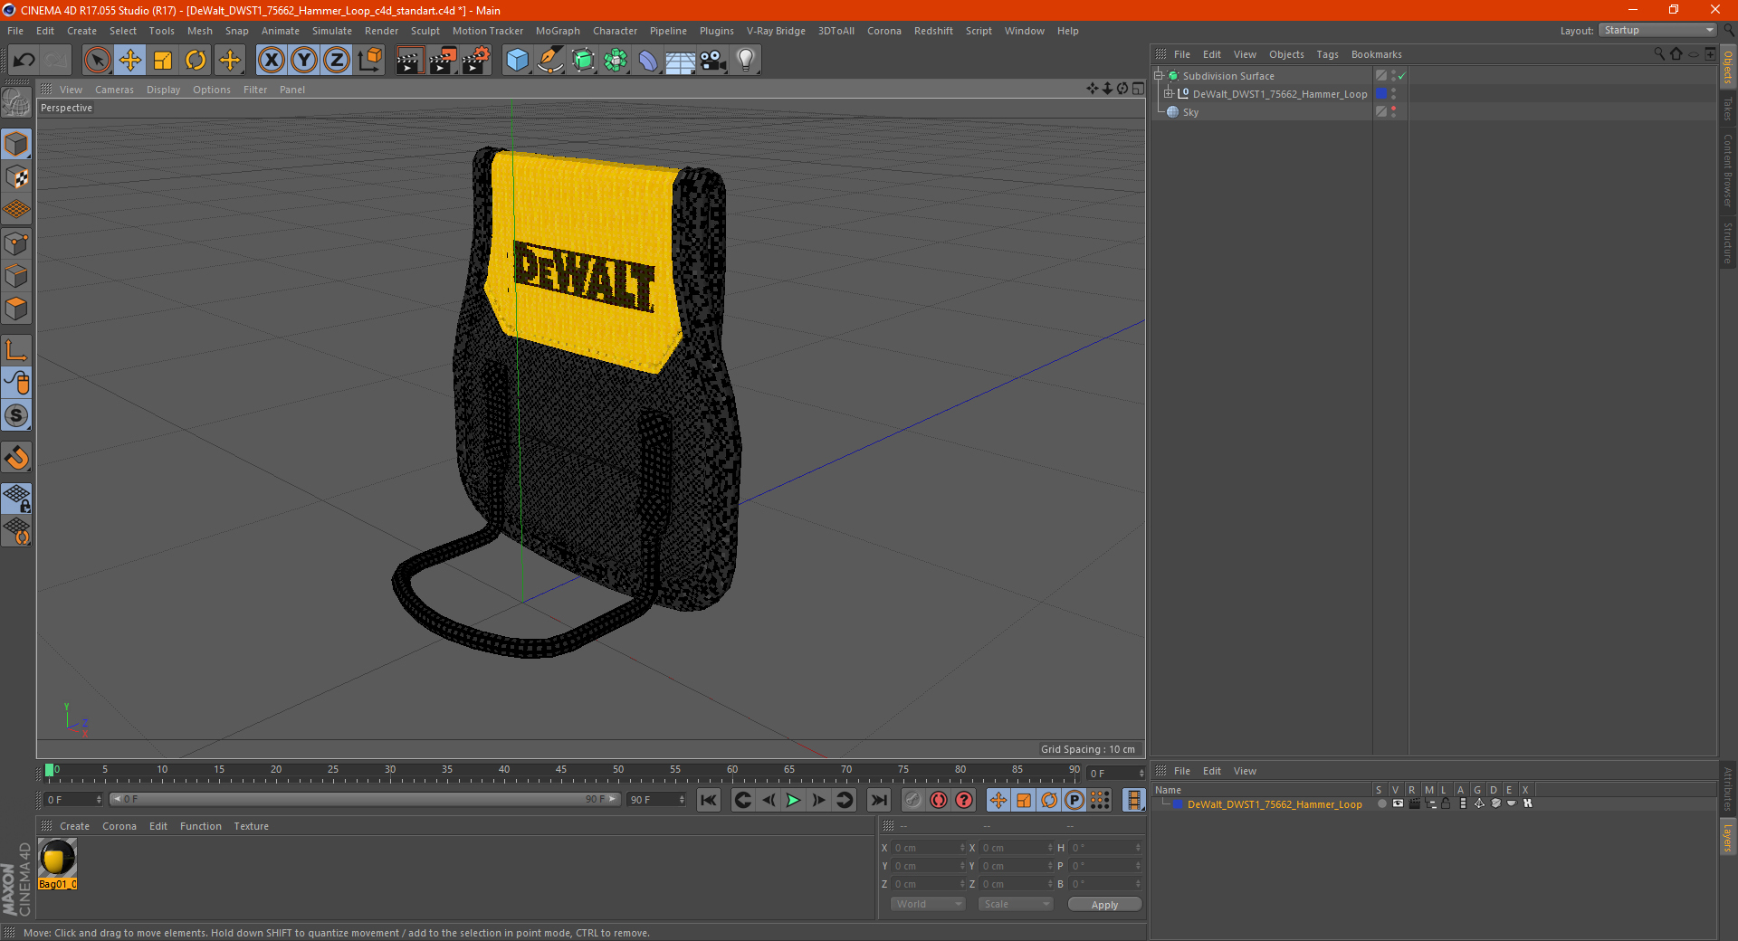
Task: Toggle coordinate system icon
Action: coord(369,61)
